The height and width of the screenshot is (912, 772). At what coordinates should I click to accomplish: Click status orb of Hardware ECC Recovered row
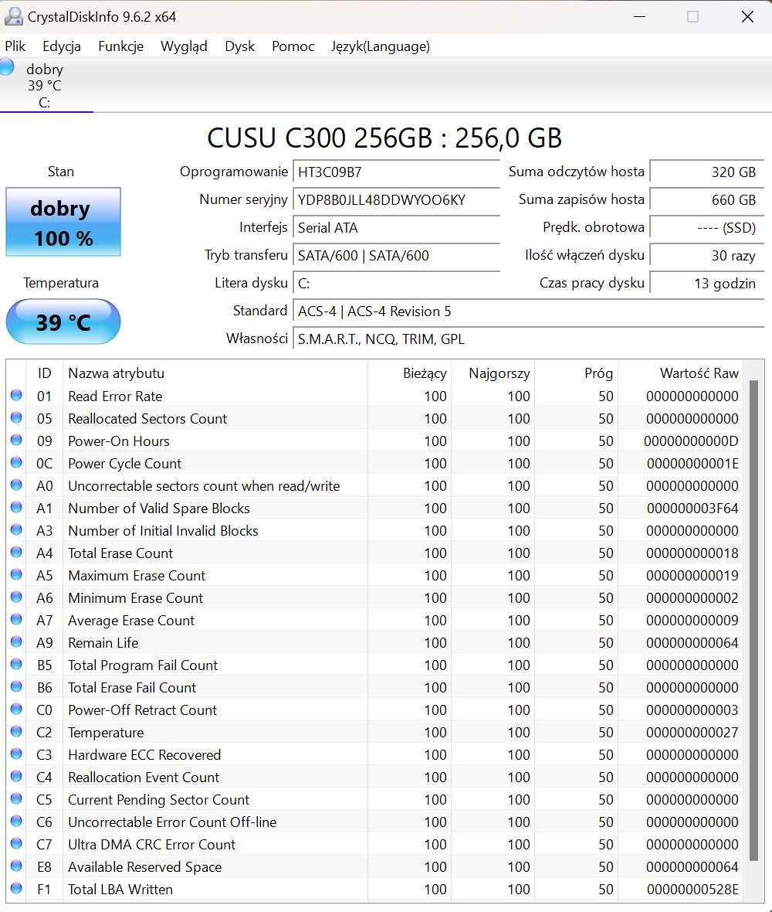coord(16,754)
